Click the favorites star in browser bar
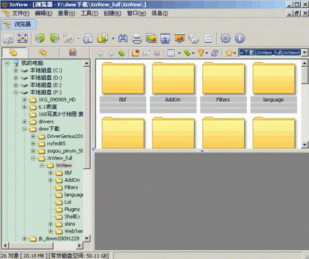The width and height of the screenshot is (309, 259). [x=229, y=53]
